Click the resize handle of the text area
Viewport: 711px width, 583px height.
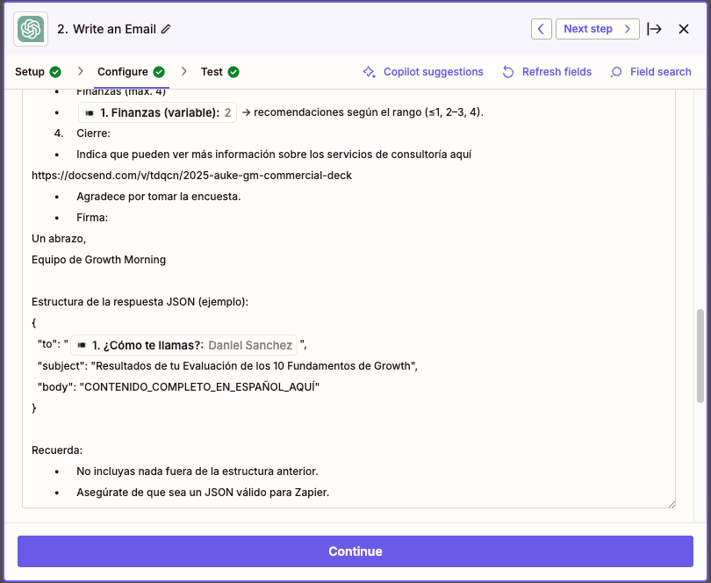pyautogui.click(x=671, y=504)
